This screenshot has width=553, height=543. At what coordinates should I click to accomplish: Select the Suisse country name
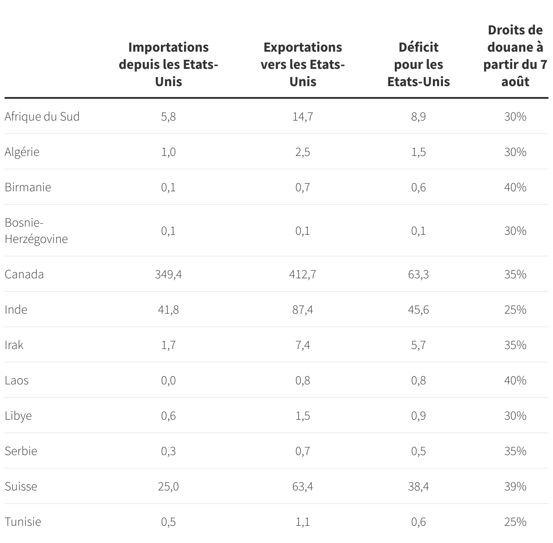tap(21, 486)
